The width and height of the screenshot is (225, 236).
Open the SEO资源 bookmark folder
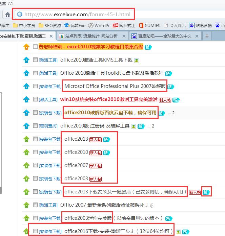[x=50, y=25]
